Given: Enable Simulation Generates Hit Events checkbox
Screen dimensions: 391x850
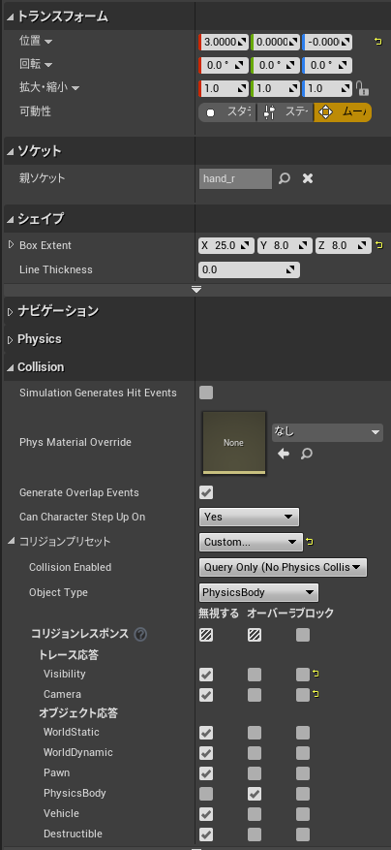Looking at the screenshot, I should 206,393.
